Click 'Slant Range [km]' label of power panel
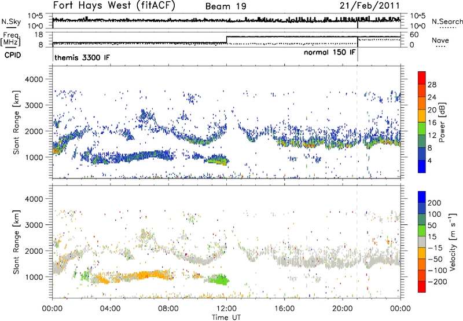Image resolution: width=463 pixels, height=321 pixels. point(16,122)
